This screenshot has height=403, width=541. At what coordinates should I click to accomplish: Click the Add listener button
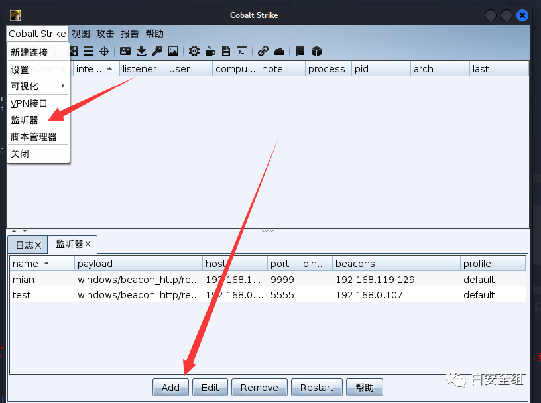[x=170, y=388]
